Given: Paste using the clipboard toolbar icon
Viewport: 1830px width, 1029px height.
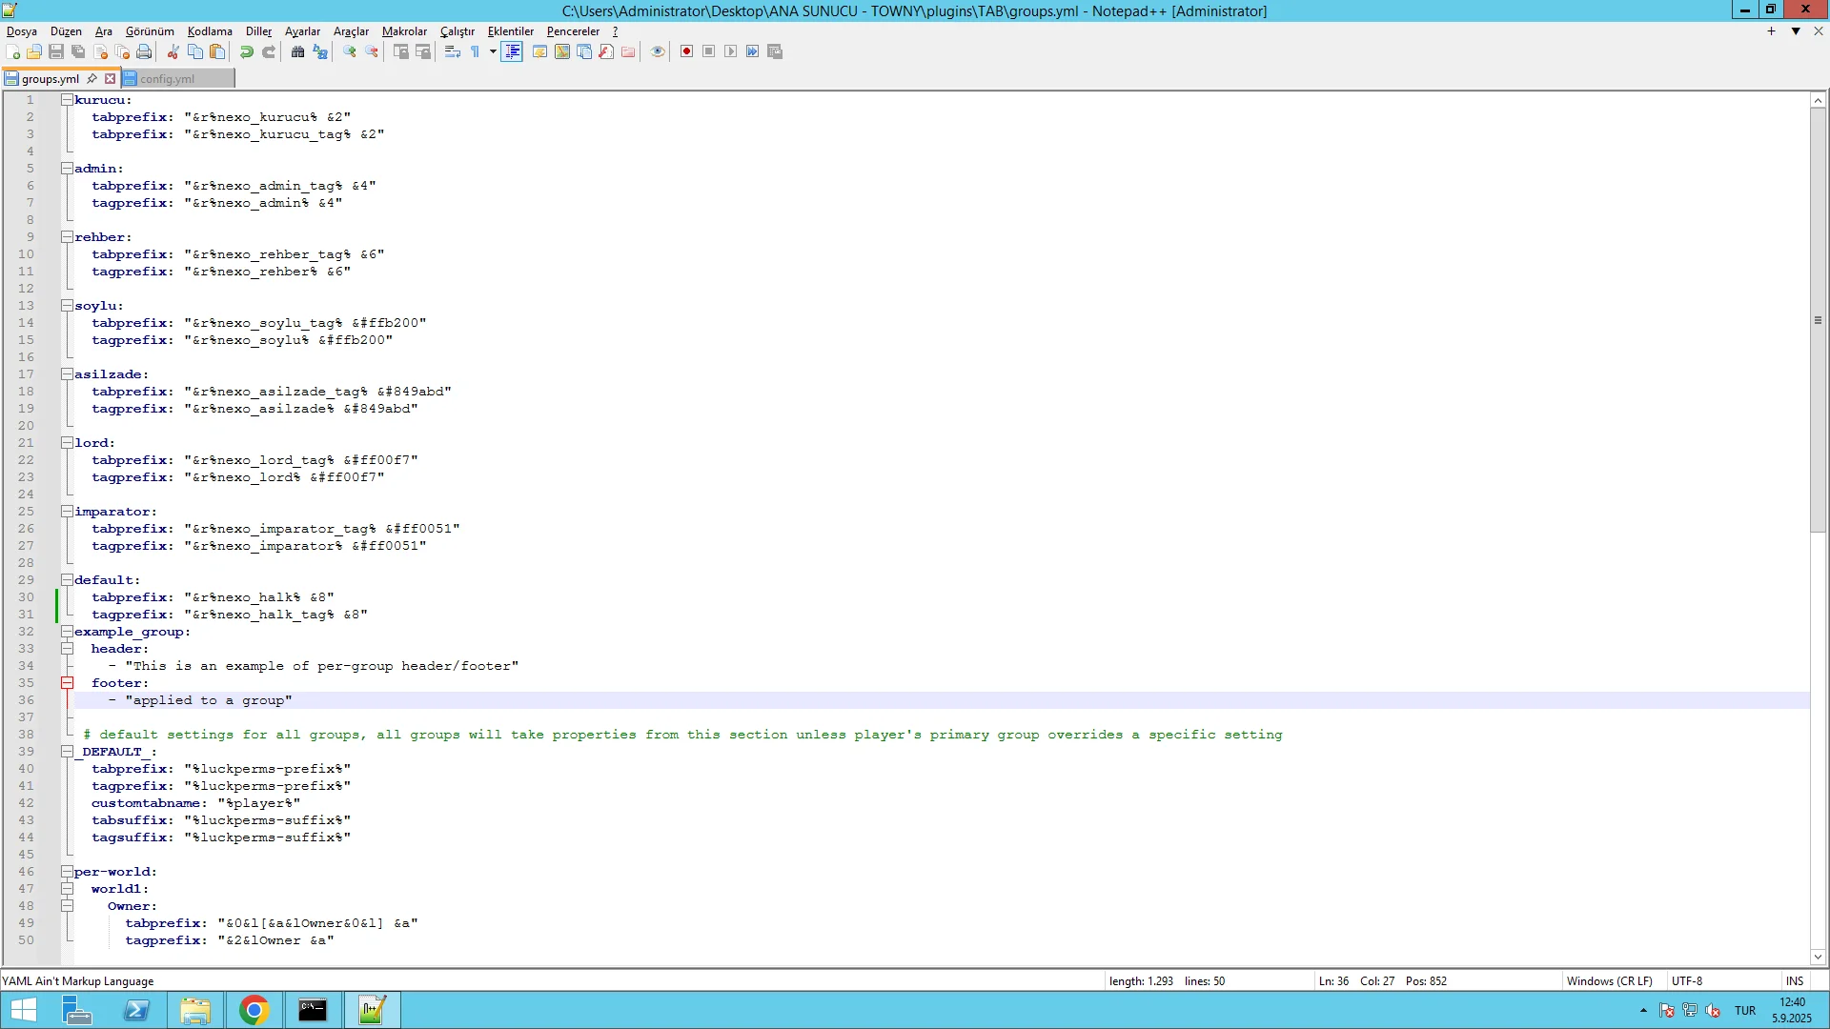Looking at the screenshot, I should [x=217, y=51].
